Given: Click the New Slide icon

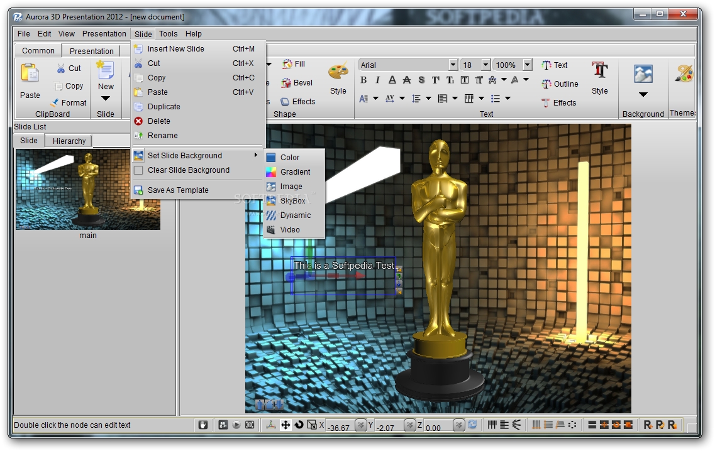Looking at the screenshot, I should [106, 70].
